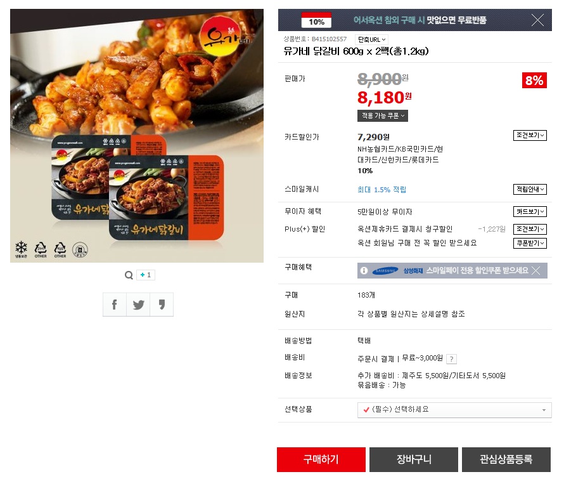Close the top 10% promotion banner

tap(537, 20)
